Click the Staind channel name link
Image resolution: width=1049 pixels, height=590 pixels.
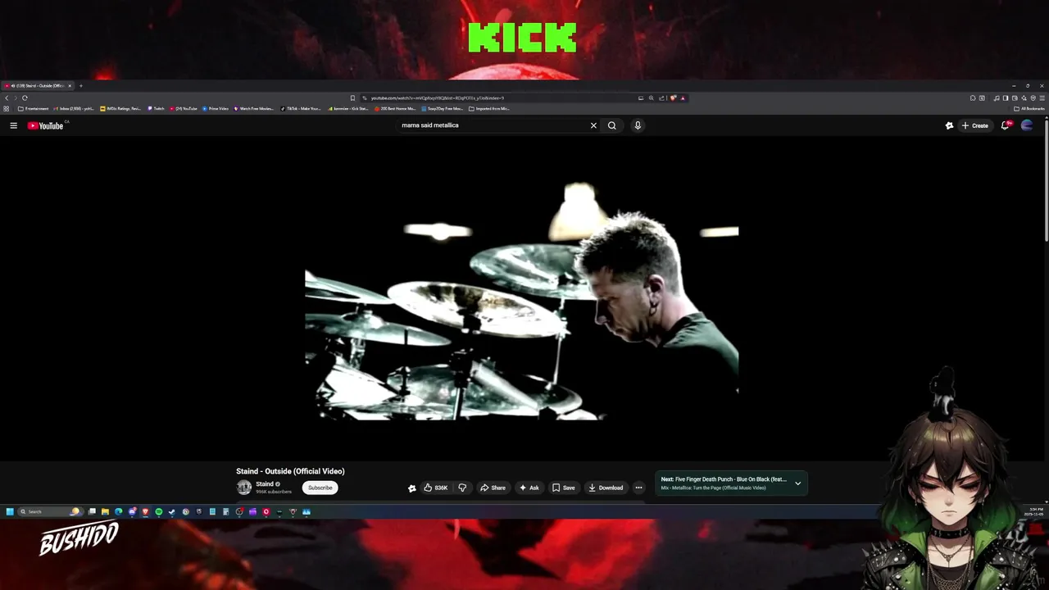(x=265, y=484)
